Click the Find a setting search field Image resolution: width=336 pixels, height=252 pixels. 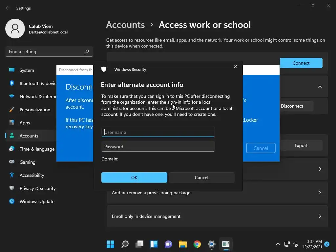coord(49,52)
